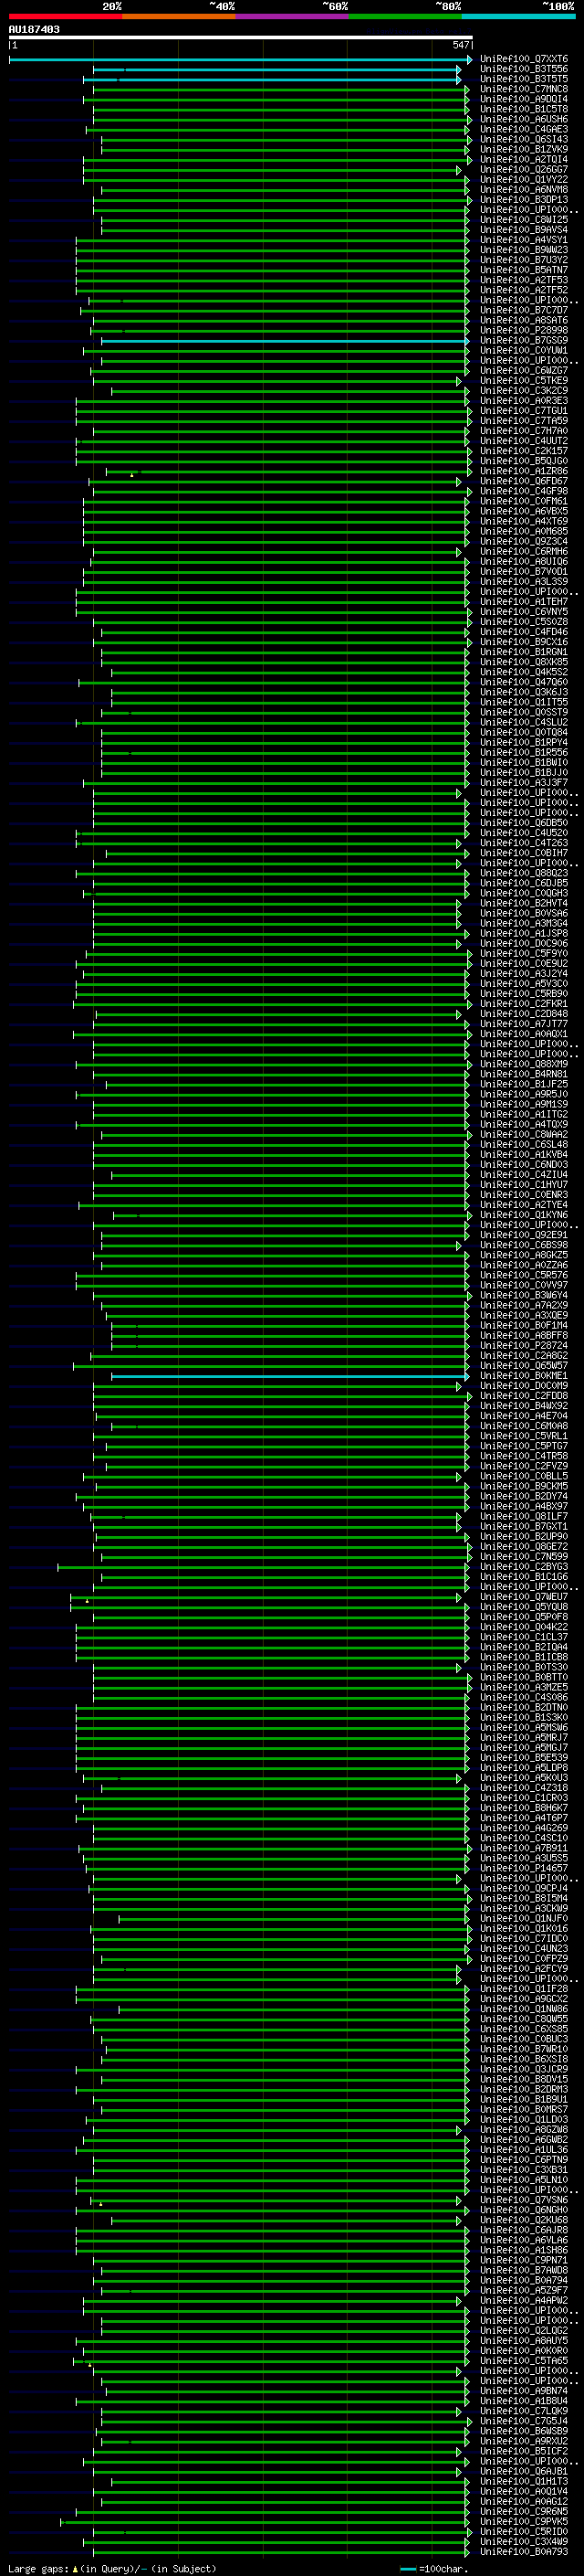Select label UniRef100_B5ATN7
This screenshot has width=584, height=2576.
point(524,270)
